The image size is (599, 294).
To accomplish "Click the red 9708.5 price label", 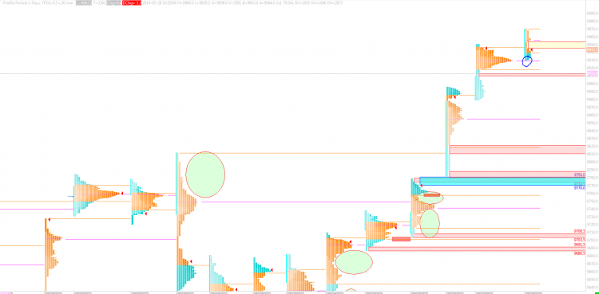I will [580, 232].
